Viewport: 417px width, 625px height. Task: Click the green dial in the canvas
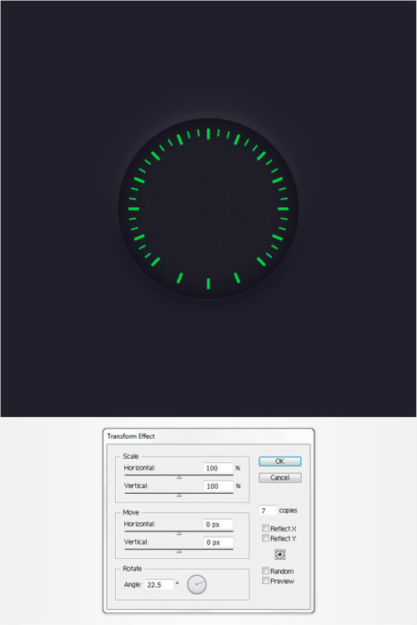point(208,208)
